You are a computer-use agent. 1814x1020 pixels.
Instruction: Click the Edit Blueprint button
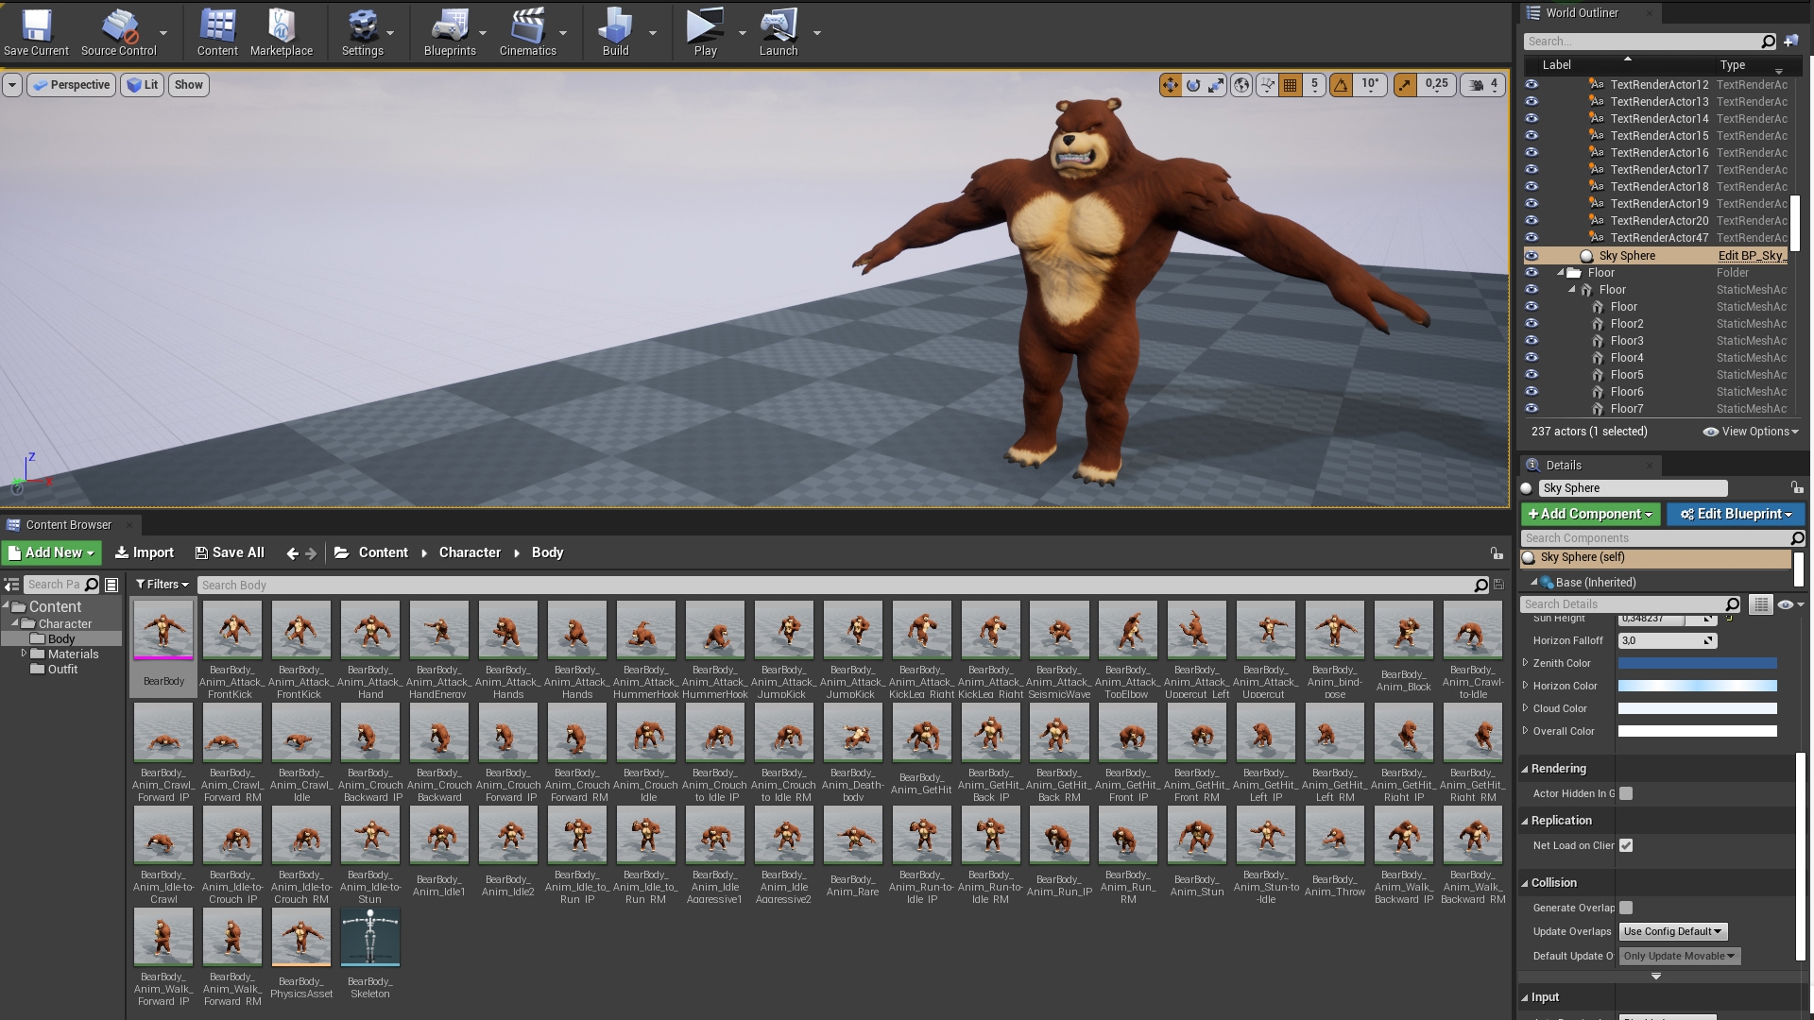[x=1736, y=514]
